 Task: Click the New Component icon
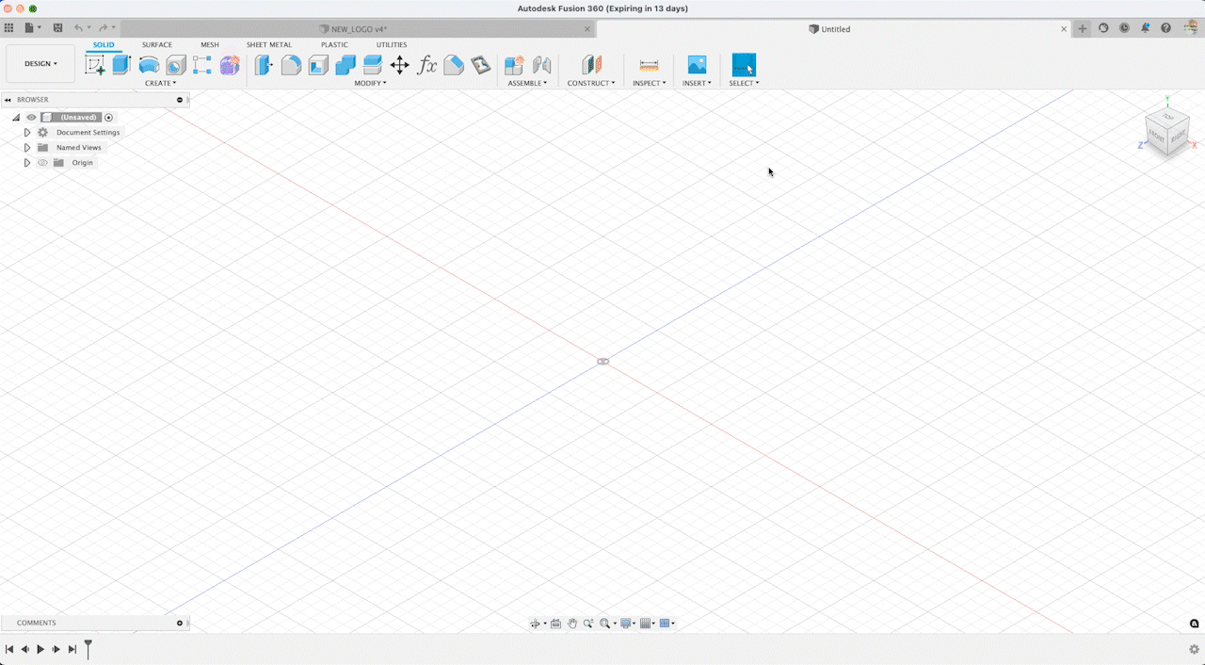(514, 65)
